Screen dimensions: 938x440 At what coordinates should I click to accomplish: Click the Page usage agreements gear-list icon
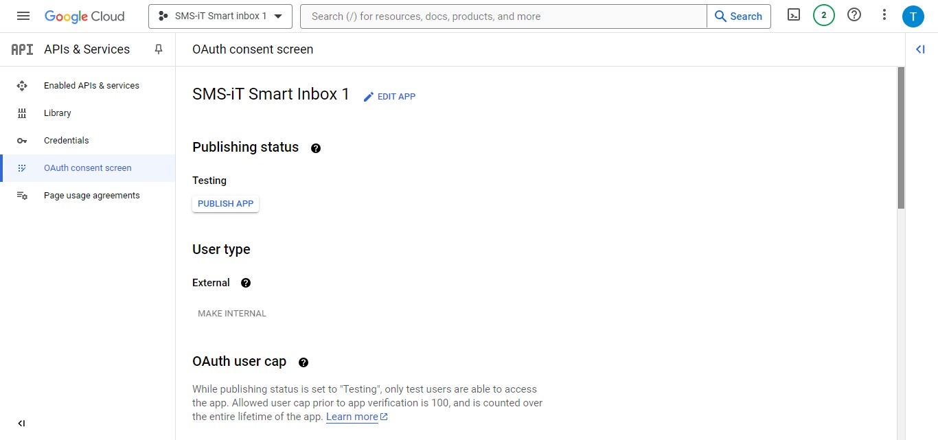[22, 196]
